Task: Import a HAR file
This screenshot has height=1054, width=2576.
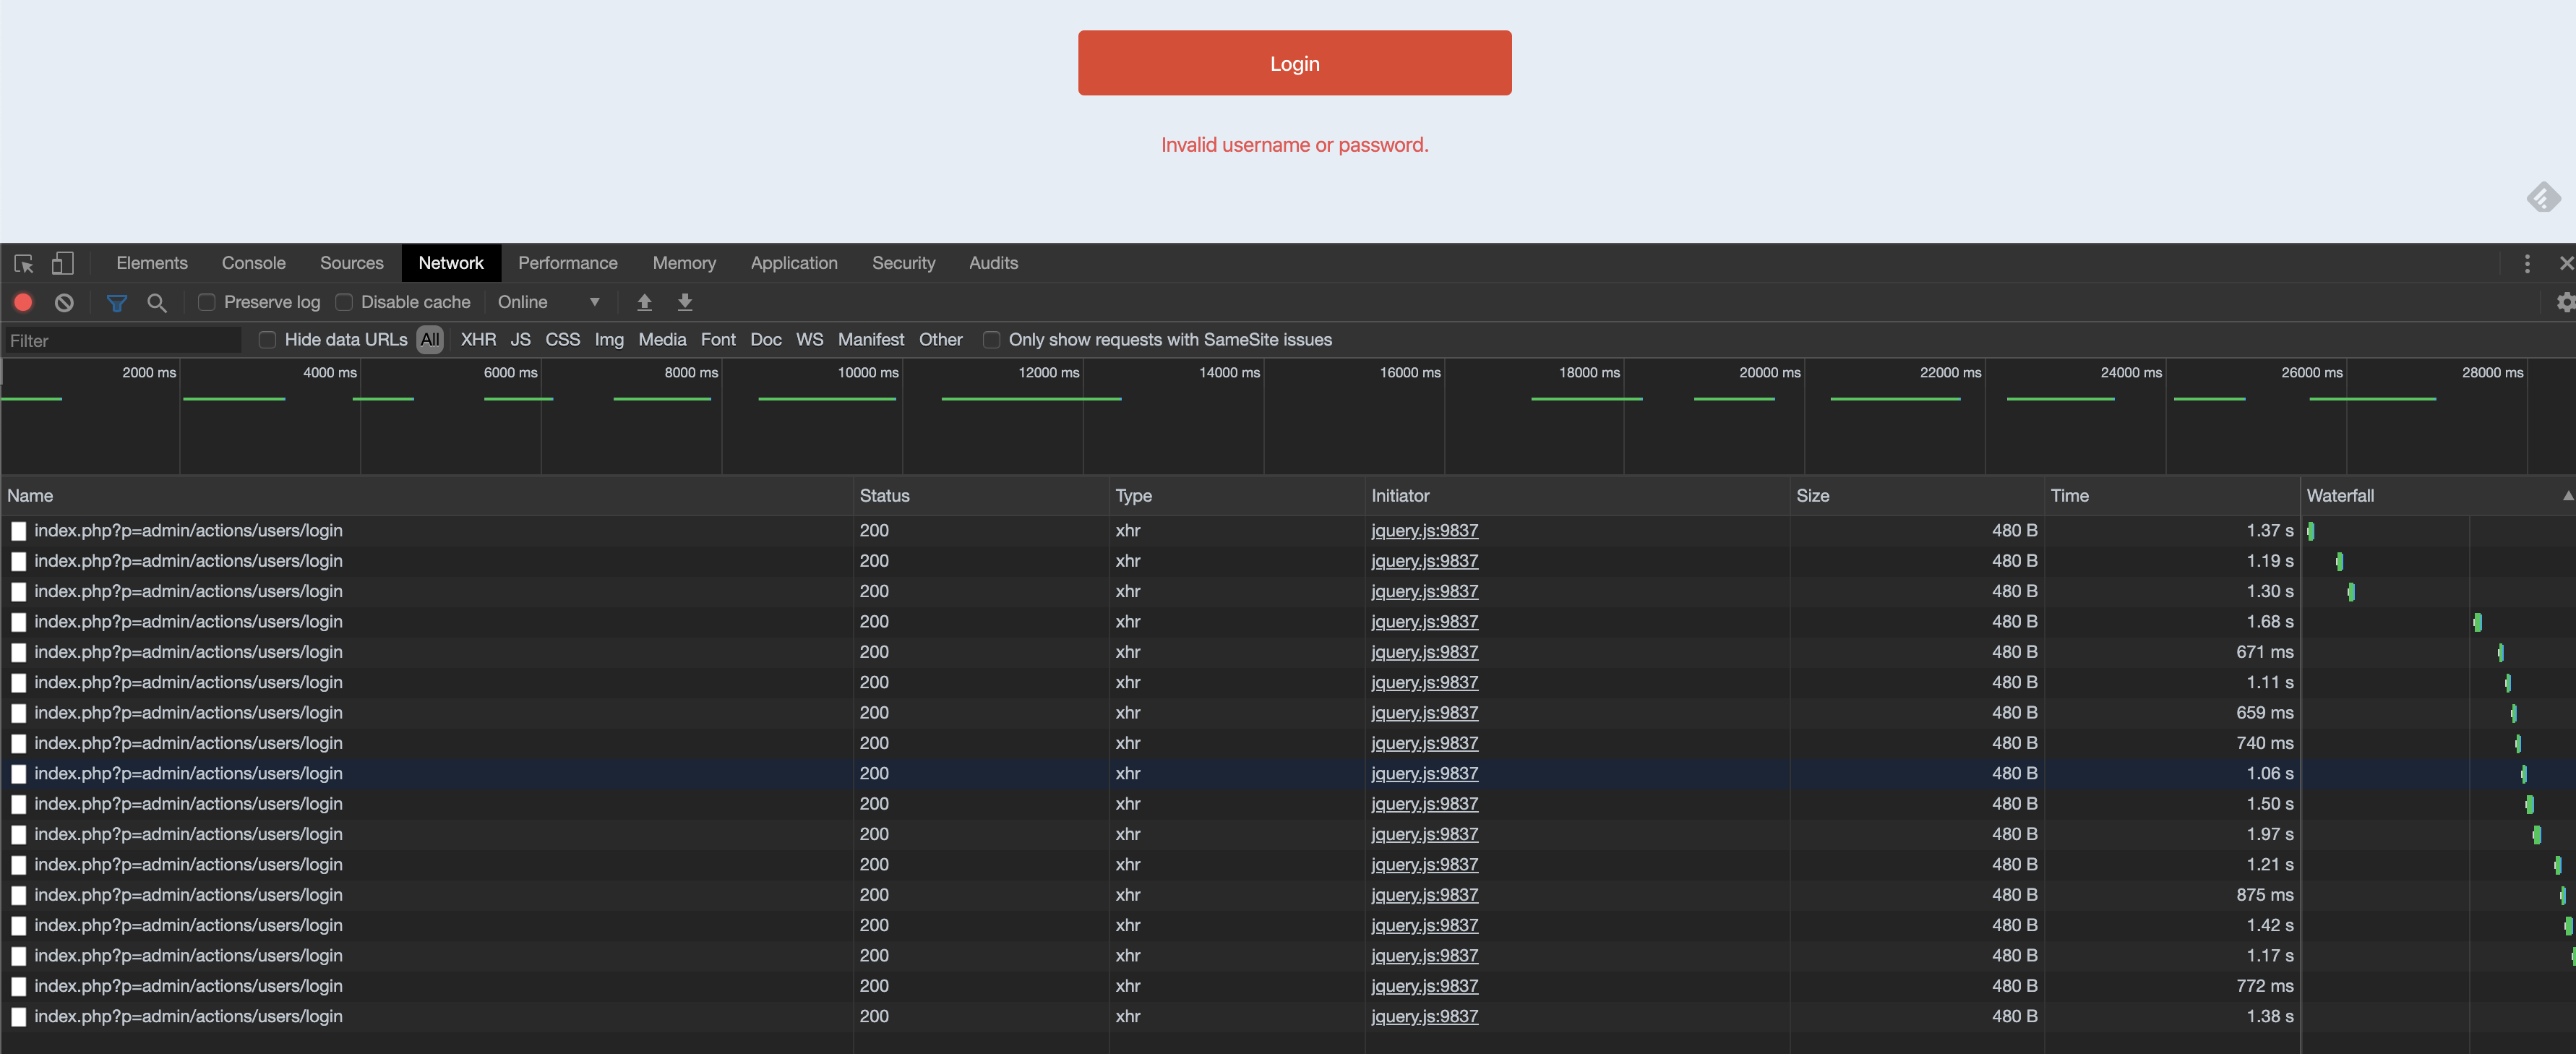Action: [645, 302]
